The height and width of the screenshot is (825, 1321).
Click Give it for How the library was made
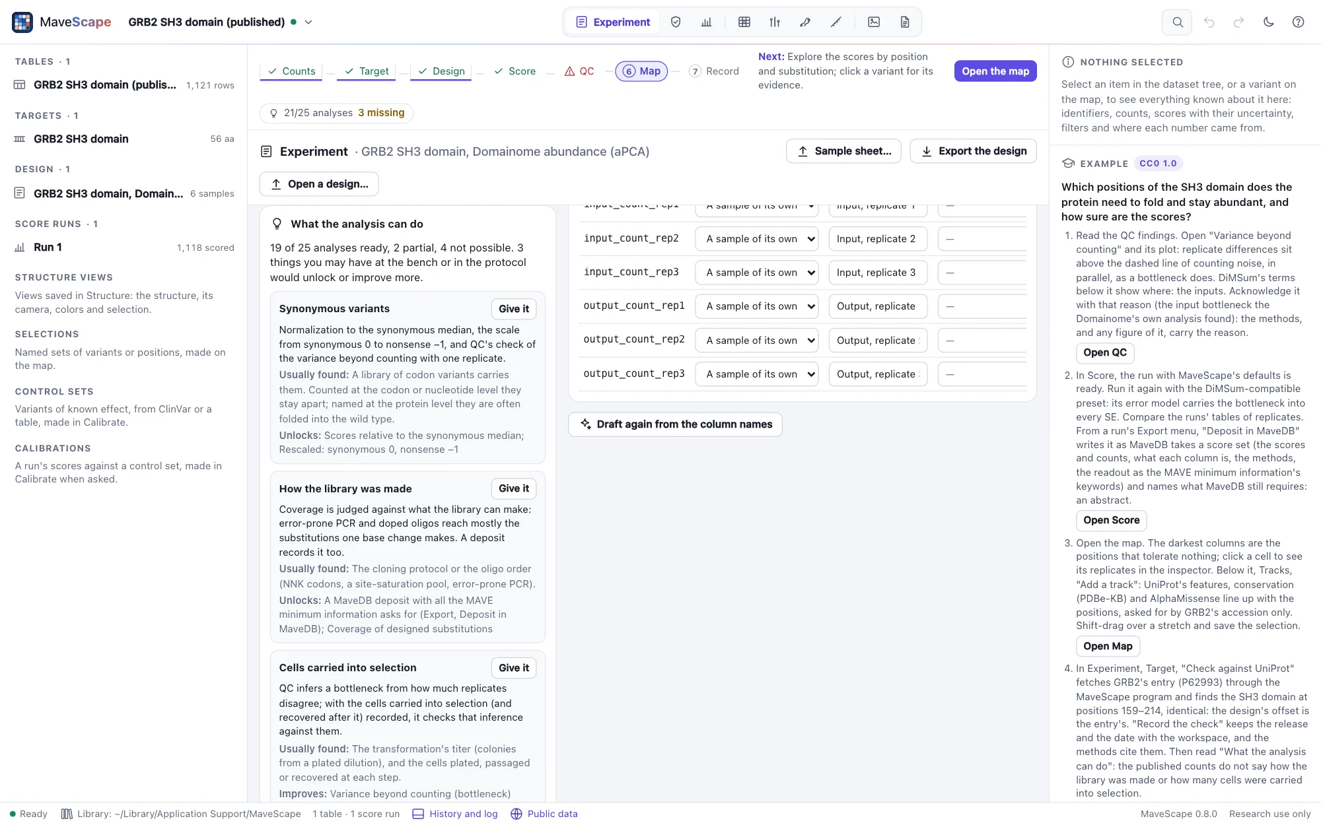point(514,488)
